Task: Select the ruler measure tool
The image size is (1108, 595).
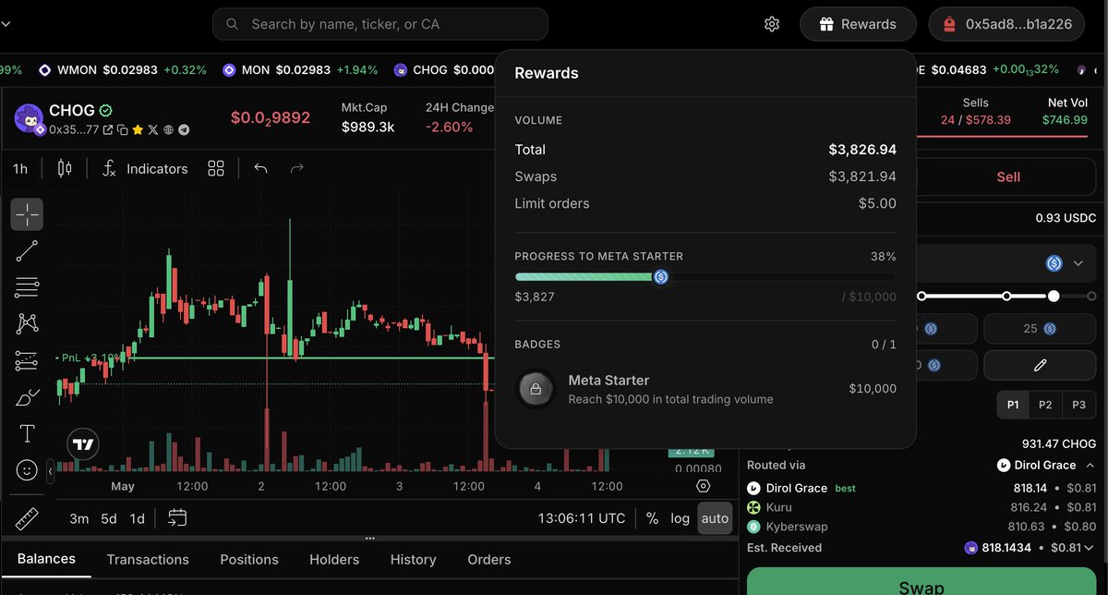Action: pyautogui.click(x=27, y=518)
